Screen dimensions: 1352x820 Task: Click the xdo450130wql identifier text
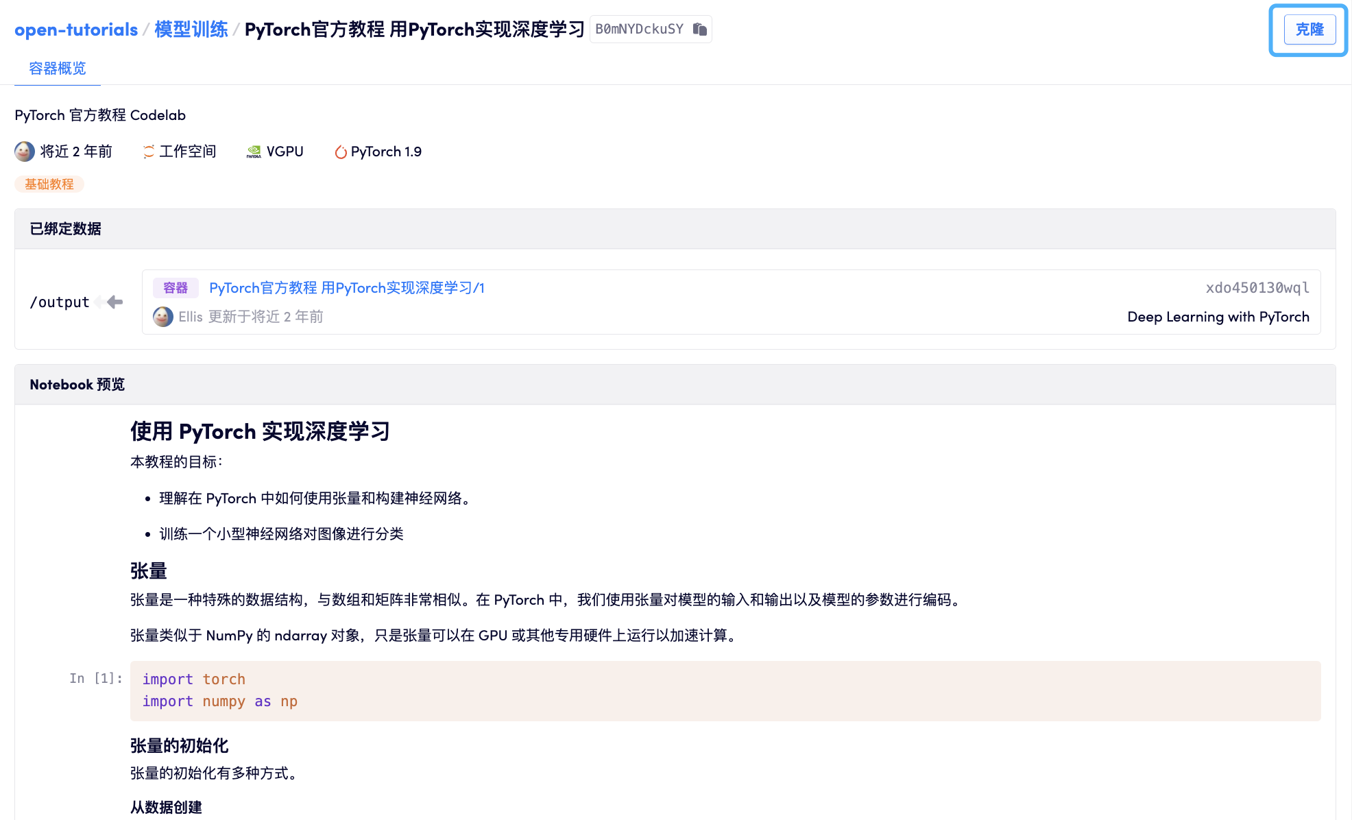[x=1257, y=288]
